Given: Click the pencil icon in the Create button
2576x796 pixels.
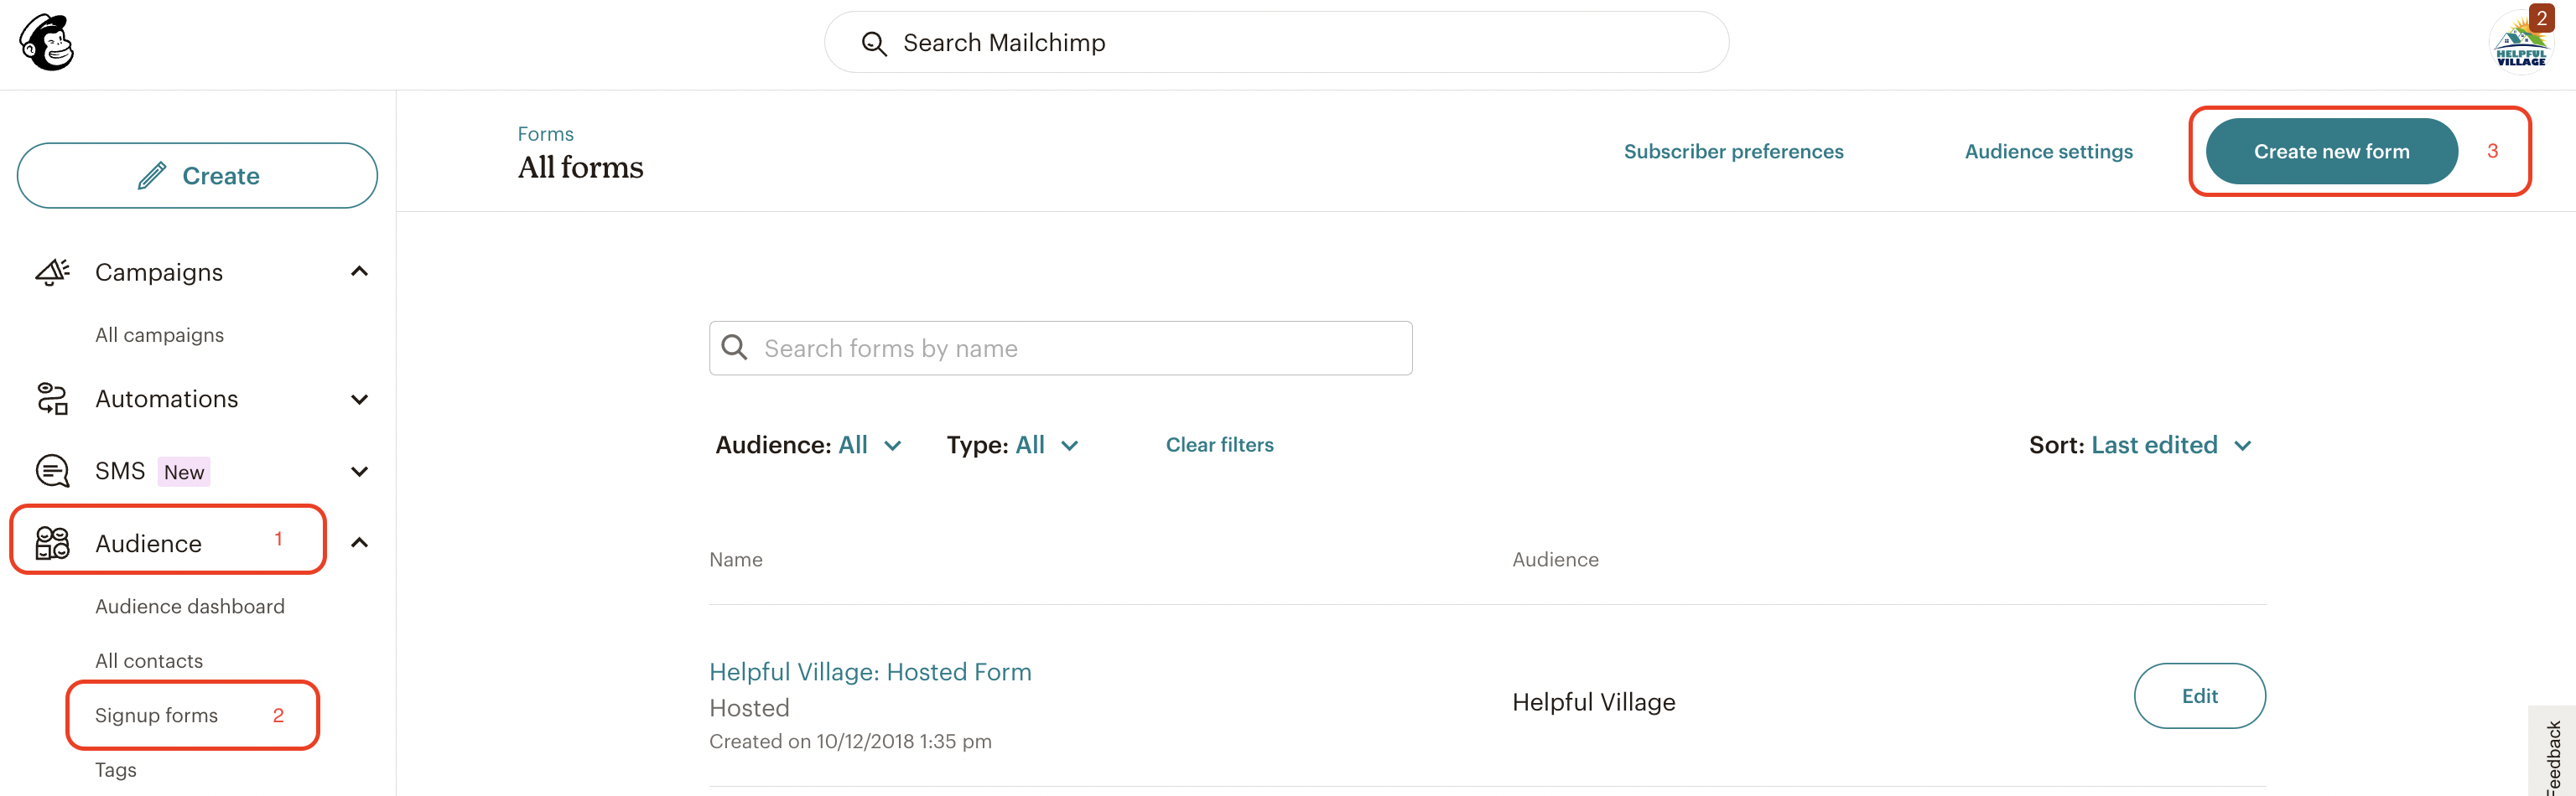Looking at the screenshot, I should click(152, 176).
